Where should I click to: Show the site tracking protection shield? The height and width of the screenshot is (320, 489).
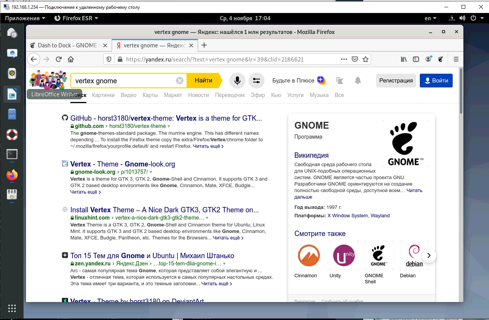pos(109,59)
